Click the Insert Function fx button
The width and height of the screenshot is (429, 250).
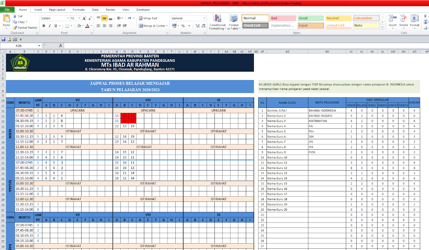point(61,46)
